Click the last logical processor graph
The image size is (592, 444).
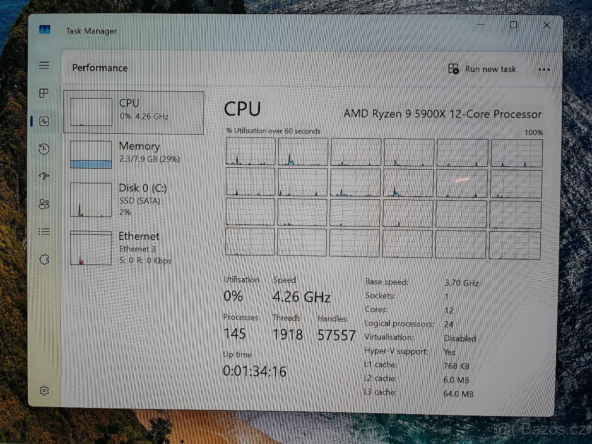pos(515,243)
